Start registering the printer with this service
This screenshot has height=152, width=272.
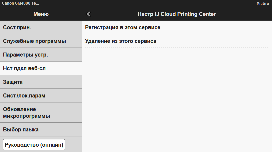[x=123, y=27]
